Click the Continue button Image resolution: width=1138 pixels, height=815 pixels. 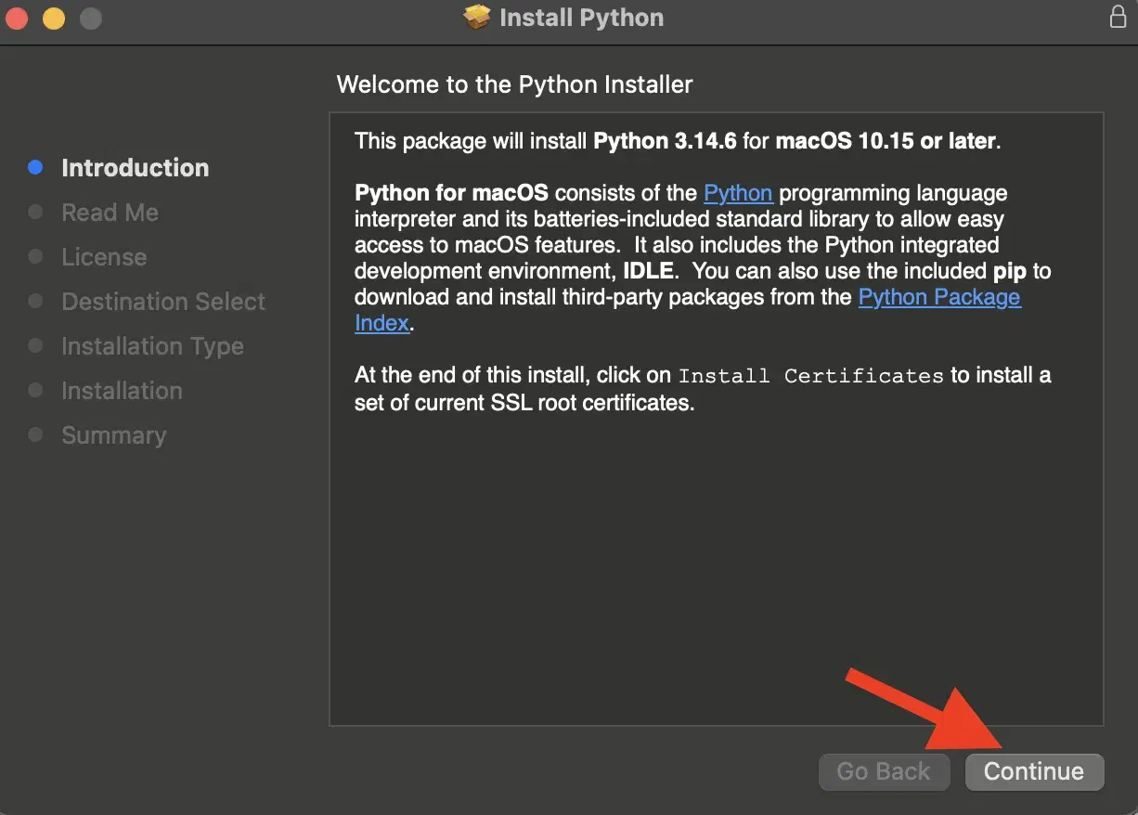(x=1034, y=771)
